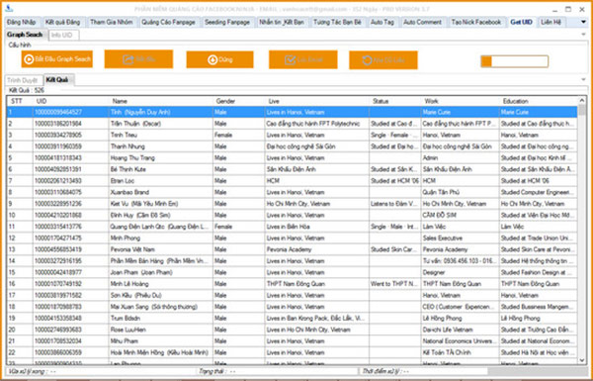This screenshot has height=381, width=593.
Task: Click the Listens to Đàm V... status cell
Action: (394, 204)
